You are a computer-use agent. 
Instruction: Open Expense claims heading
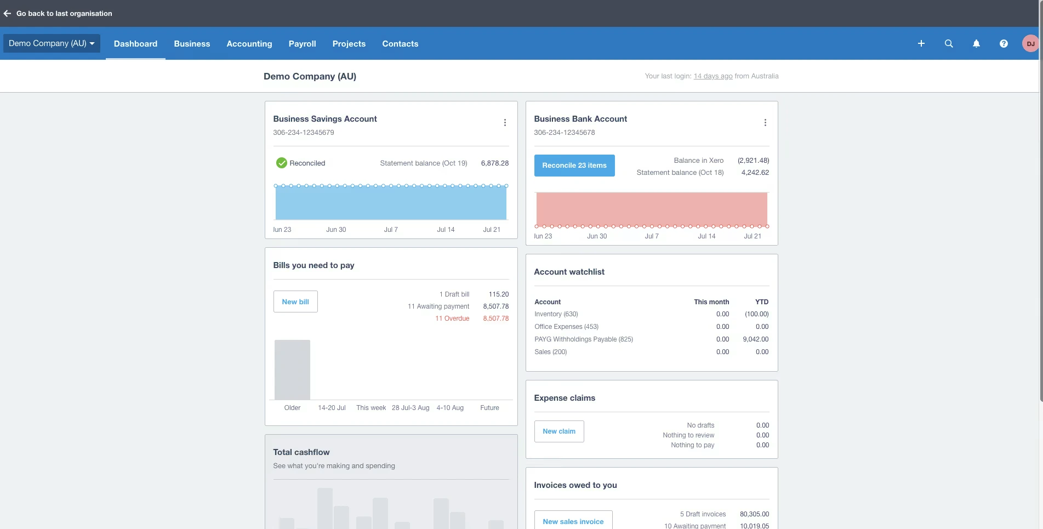(x=565, y=398)
